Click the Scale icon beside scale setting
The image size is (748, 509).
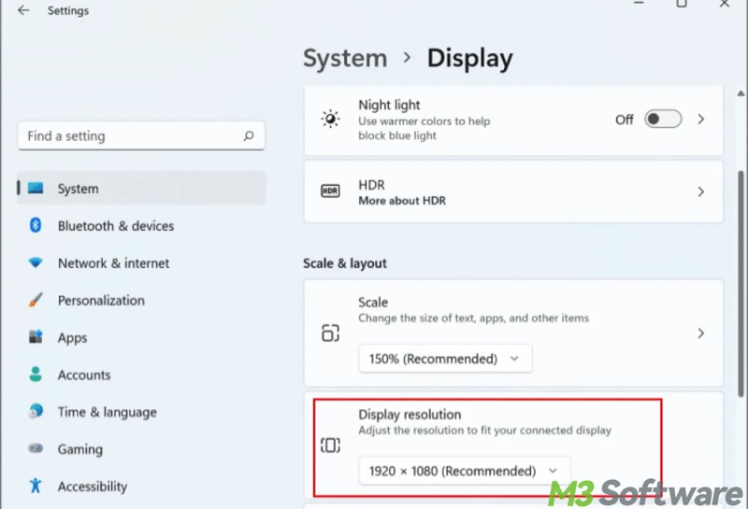coord(330,332)
